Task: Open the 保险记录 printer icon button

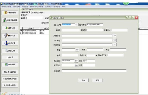Action: click(x=10, y=51)
